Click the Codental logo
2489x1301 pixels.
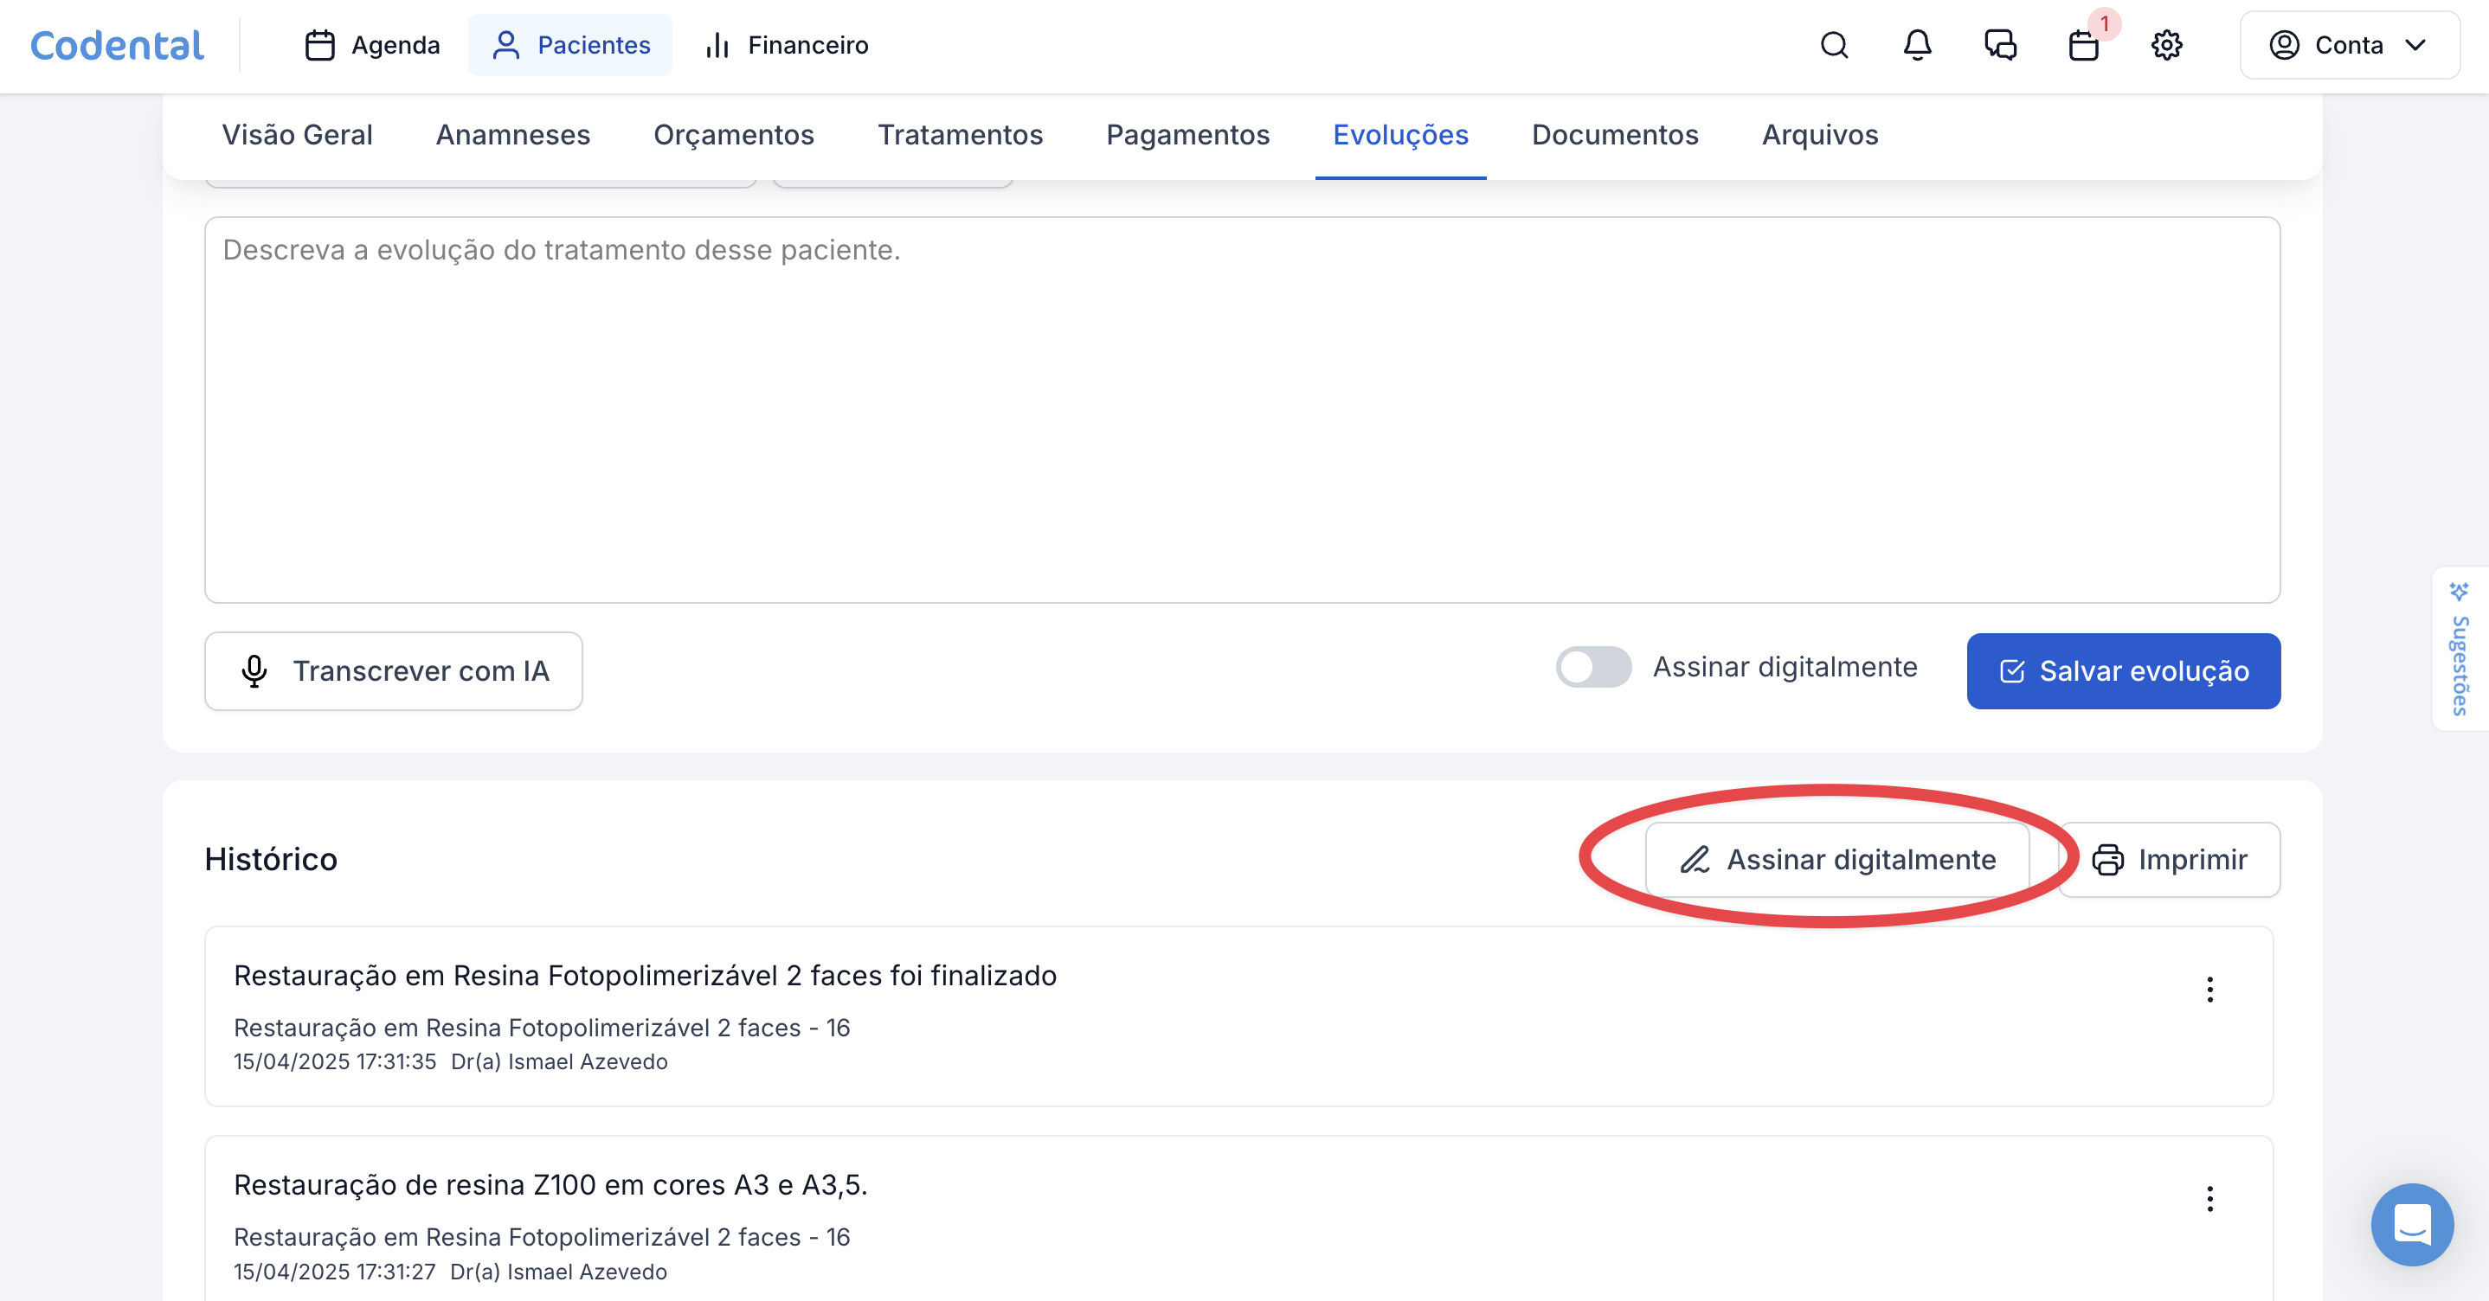point(117,45)
